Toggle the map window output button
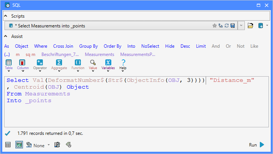273x154 pixels. (19, 145)
